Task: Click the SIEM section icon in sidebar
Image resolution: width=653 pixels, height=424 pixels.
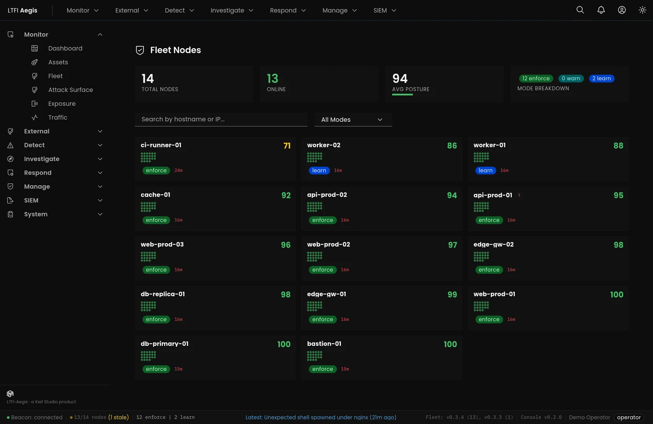Action: tap(10, 200)
